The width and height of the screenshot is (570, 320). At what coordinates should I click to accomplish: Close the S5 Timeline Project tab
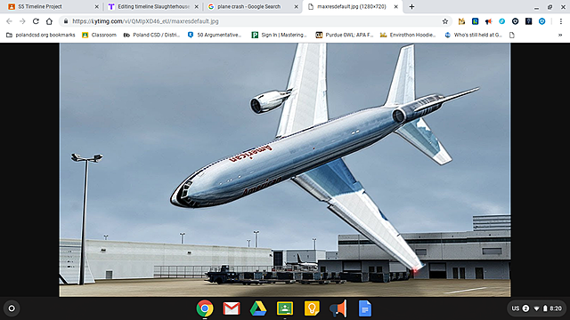click(97, 6)
